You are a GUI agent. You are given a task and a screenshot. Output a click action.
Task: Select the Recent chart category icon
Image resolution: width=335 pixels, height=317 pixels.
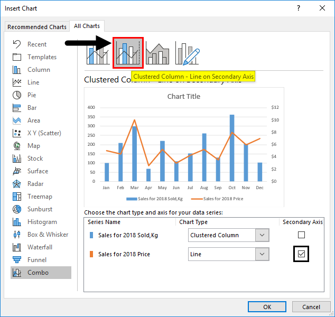click(17, 44)
